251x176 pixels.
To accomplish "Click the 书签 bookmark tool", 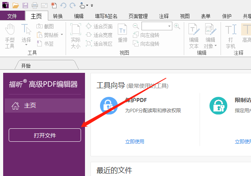I will point(45,44).
